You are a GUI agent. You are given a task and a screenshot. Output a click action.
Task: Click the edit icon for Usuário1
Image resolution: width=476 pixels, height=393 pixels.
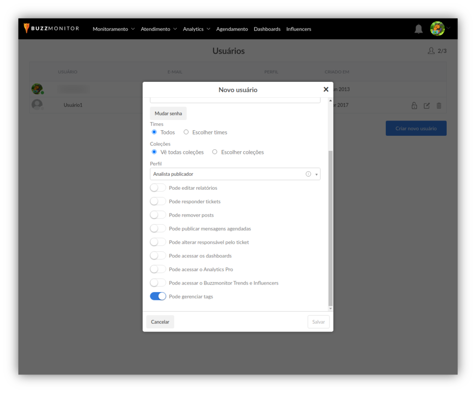point(427,106)
